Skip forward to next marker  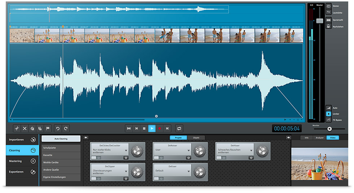click(x=167, y=128)
